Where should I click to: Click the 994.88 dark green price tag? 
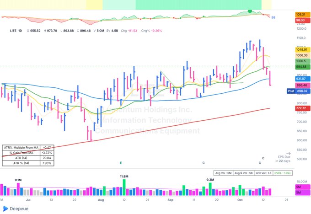point(303,67)
